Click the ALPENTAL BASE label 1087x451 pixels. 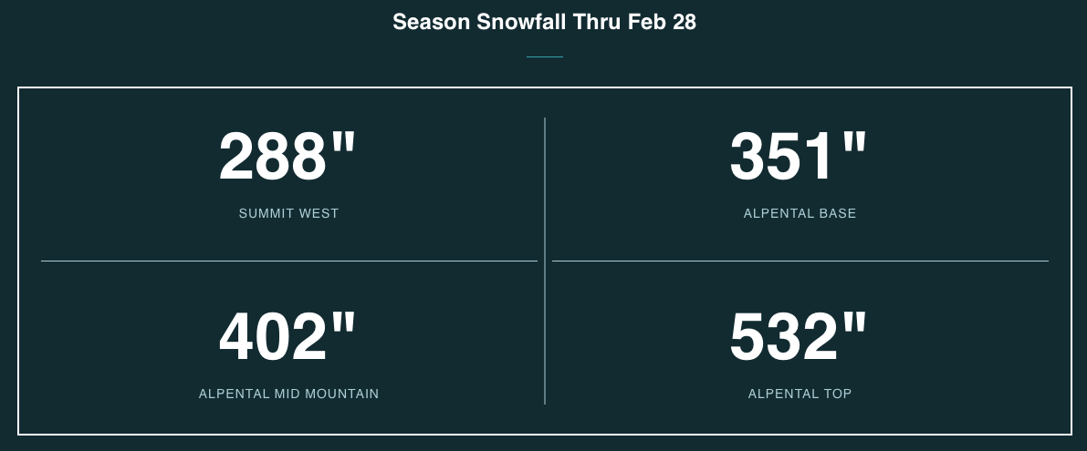(x=800, y=214)
